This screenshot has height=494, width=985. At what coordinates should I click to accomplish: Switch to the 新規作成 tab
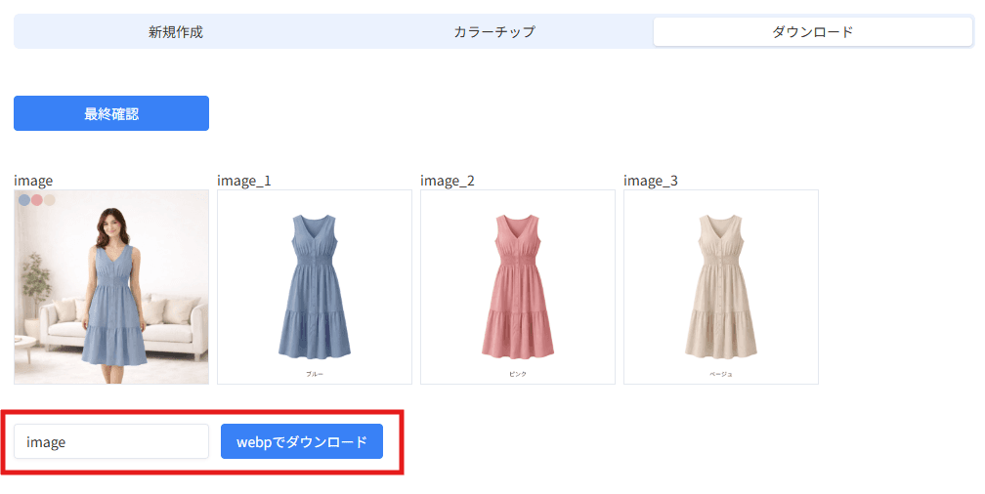[x=176, y=31]
